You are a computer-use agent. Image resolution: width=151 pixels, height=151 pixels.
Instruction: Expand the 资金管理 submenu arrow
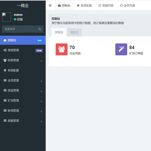(x=41, y=91)
